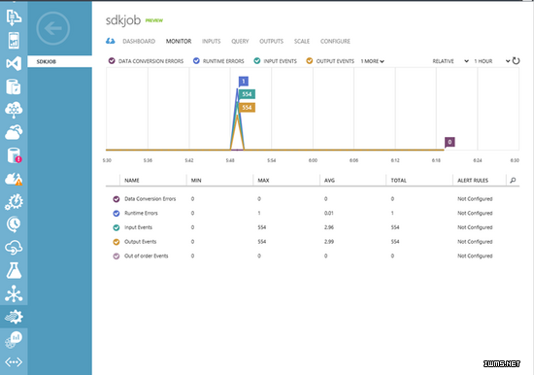The width and height of the screenshot is (534, 375).
Task: Sort table by MAX column header
Action: 263,181
